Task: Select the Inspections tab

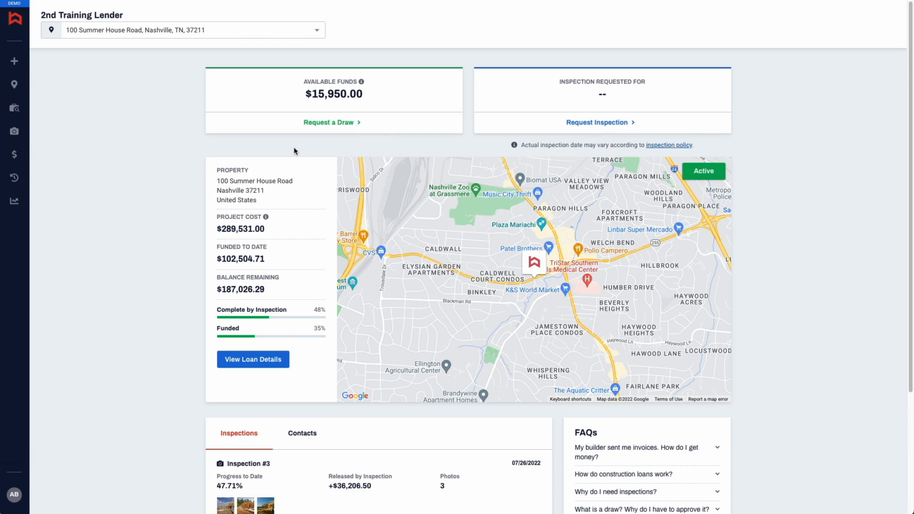Action: [239, 433]
